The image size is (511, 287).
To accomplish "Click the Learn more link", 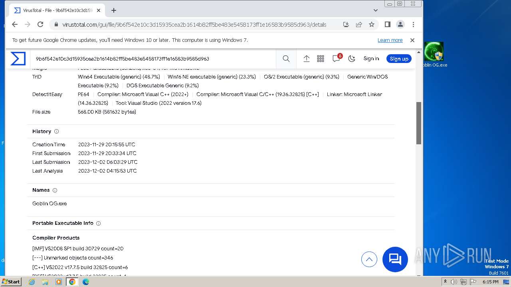I will [x=390, y=40].
